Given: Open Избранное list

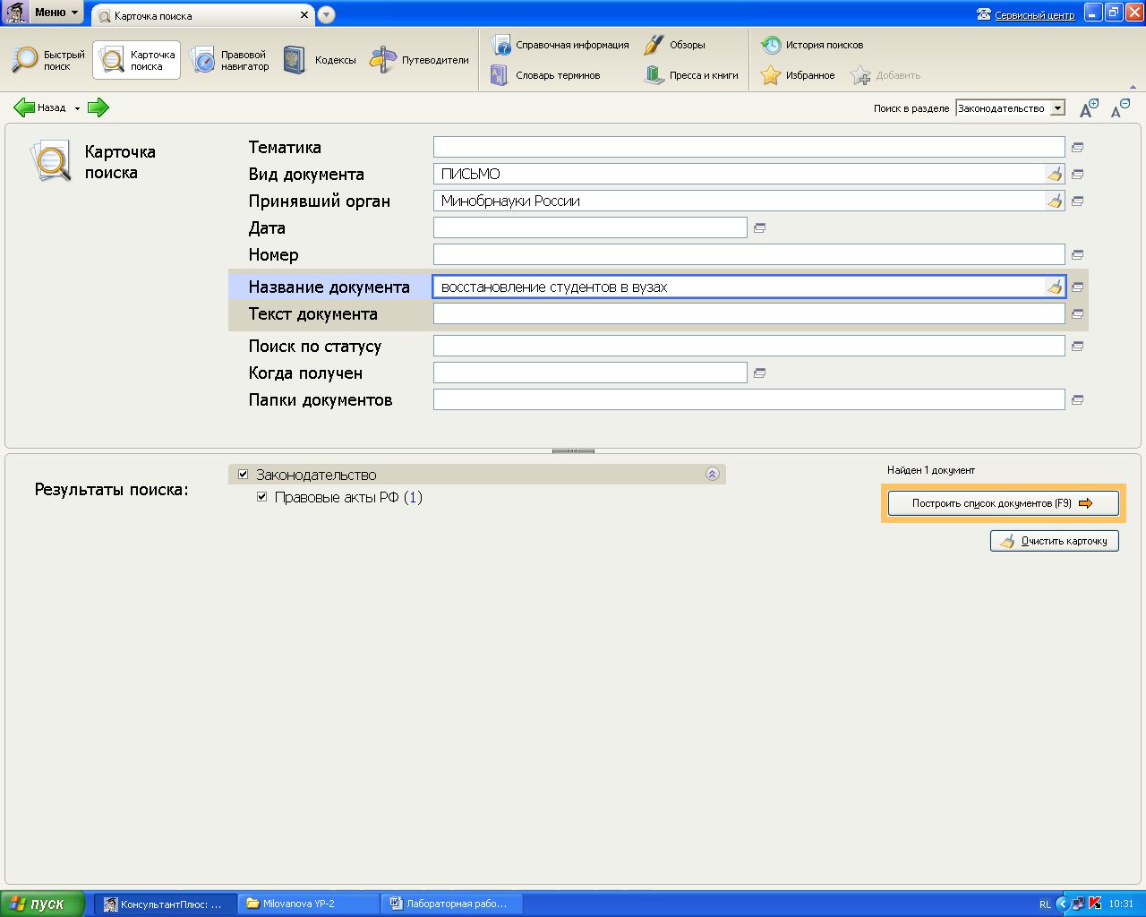Looking at the screenshot, I should pyautogui.click(x=798, y=75).
